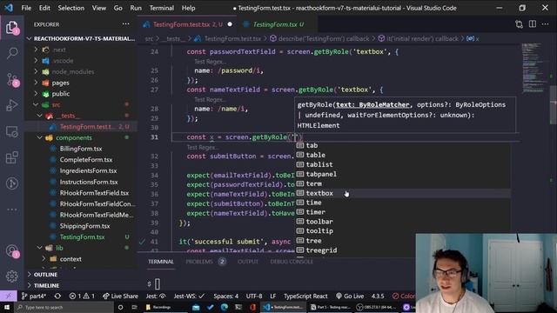Open ShippingForm.tsx in explorer
Image resolution: width=557 pixels, height=313 pixels.
[80, 226]
